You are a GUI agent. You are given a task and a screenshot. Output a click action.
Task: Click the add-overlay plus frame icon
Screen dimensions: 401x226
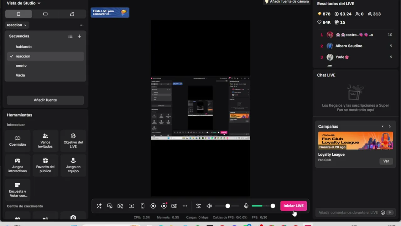point(132,206)
